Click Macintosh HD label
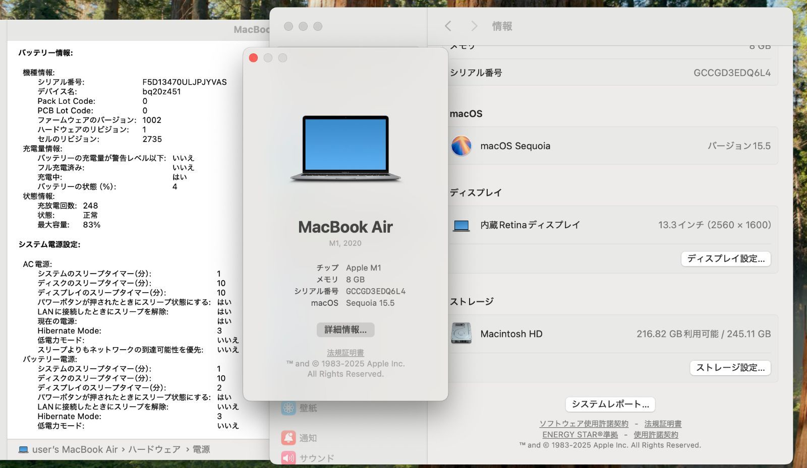Image resolution: width=807 pixels, height=468 pixels. tap(511, 333)
